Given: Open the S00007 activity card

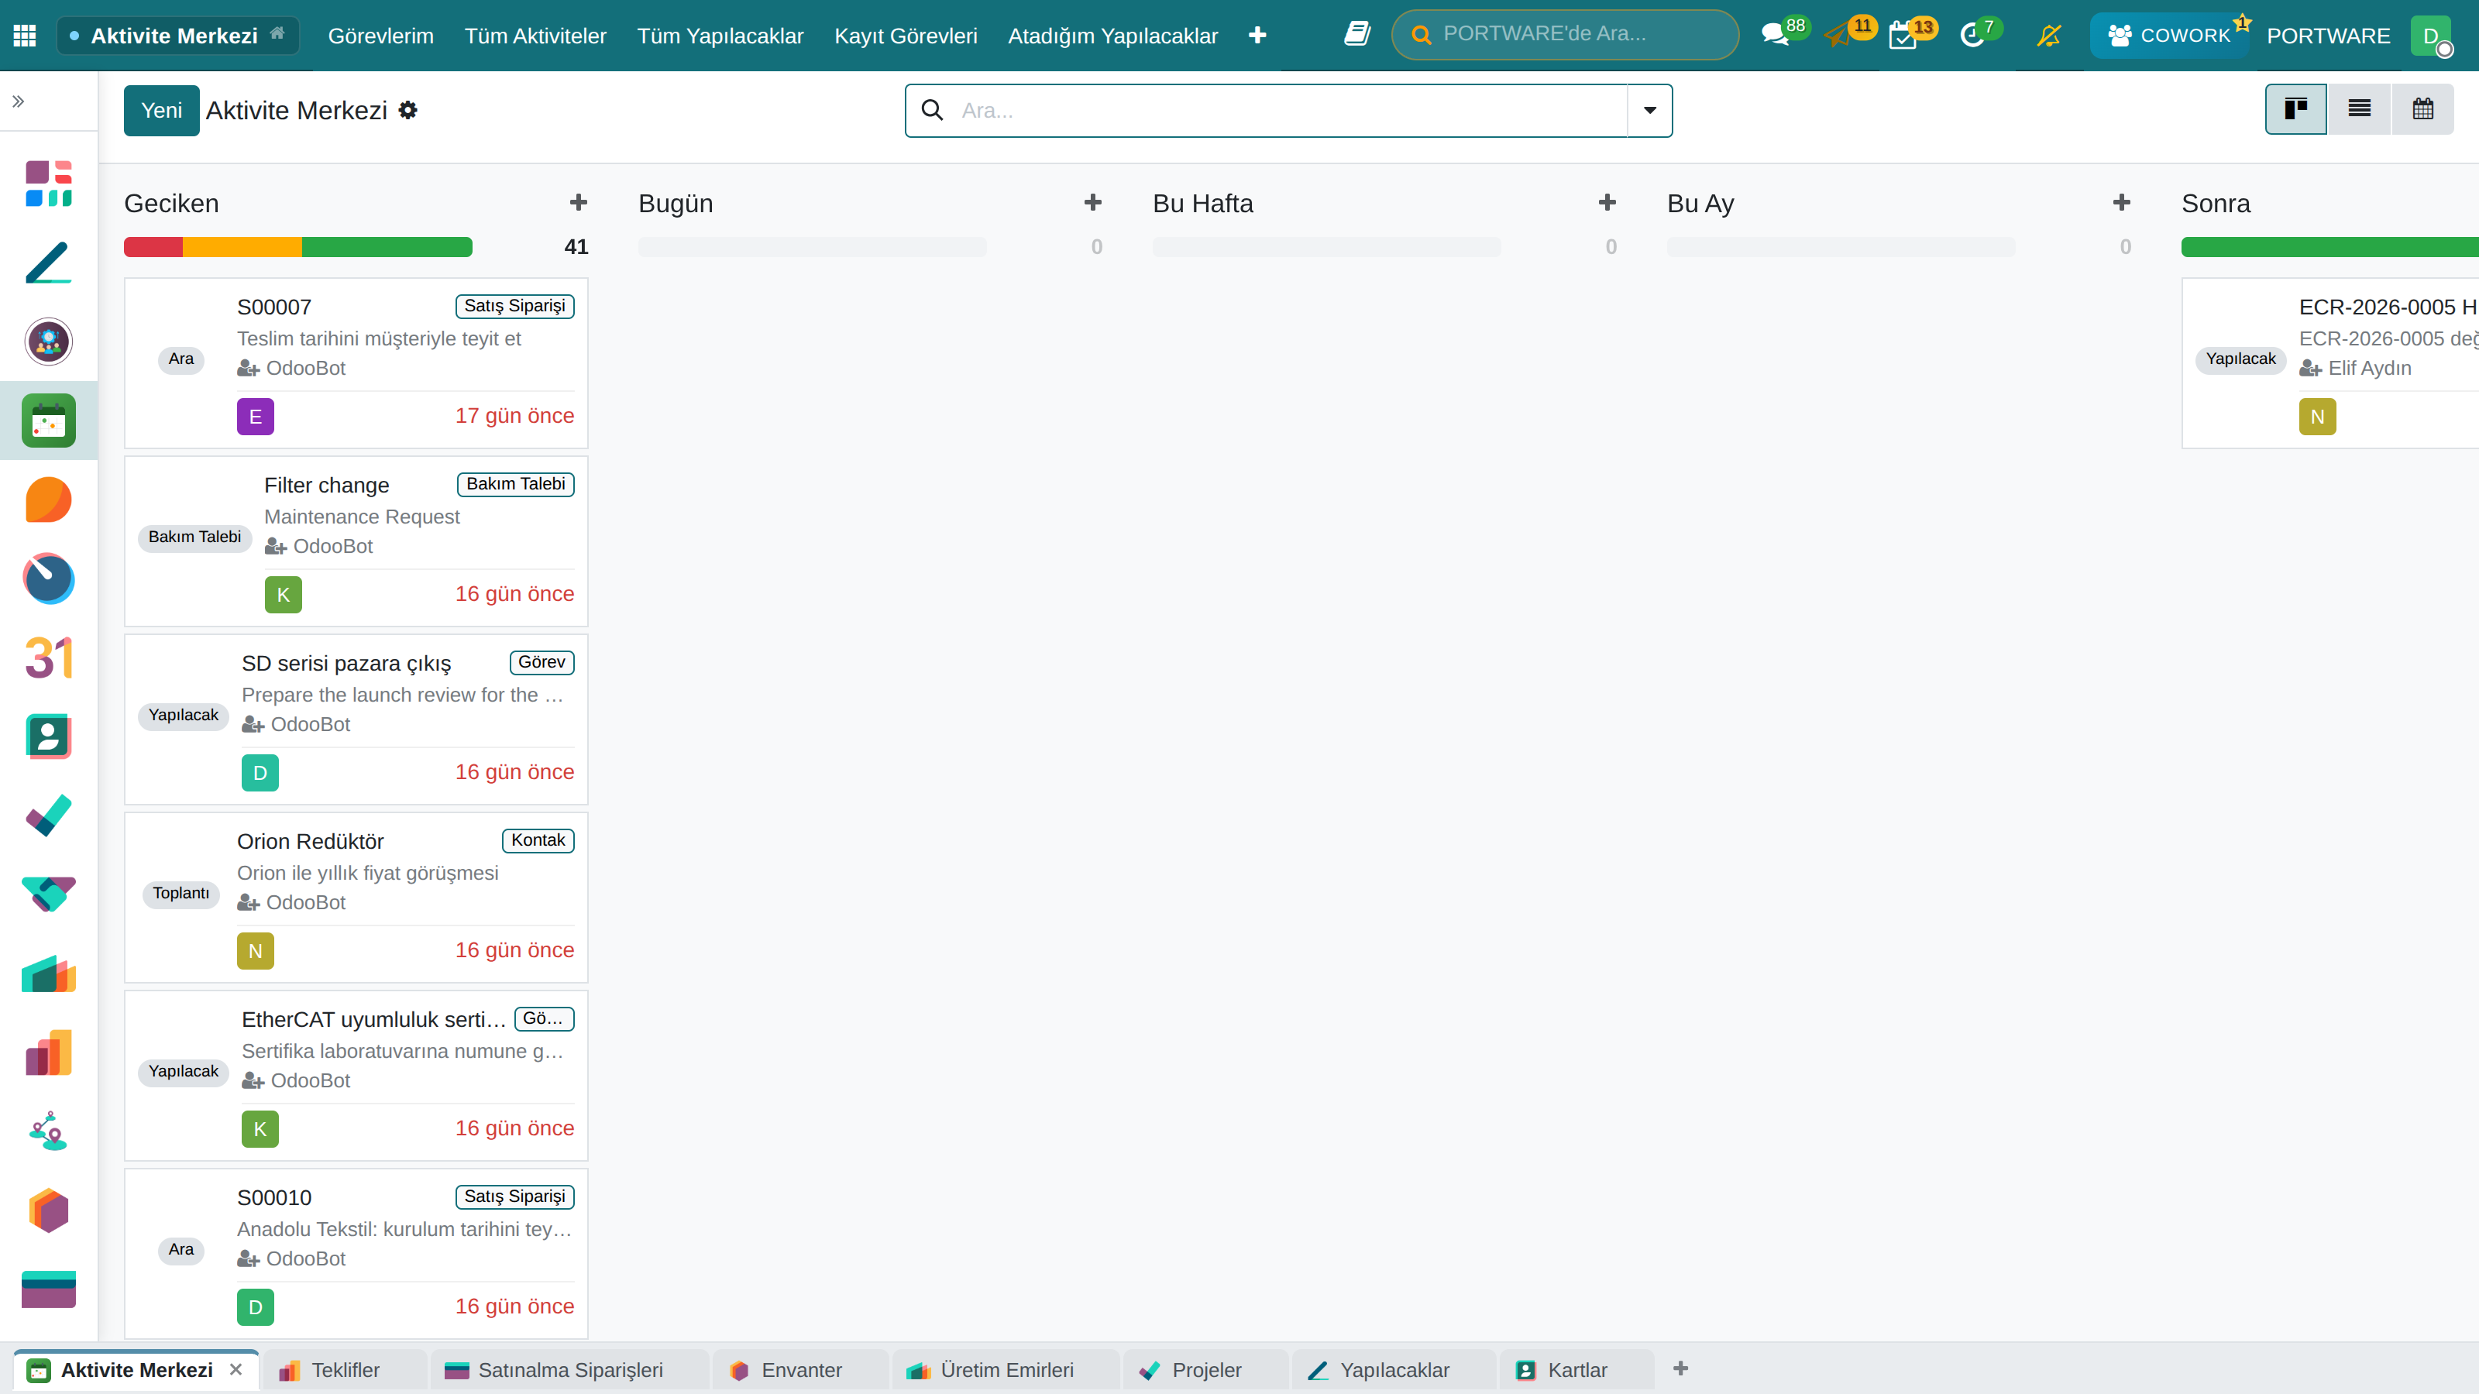Looking at the screenshot, I should pyautogui.click(x=356, y=362).
